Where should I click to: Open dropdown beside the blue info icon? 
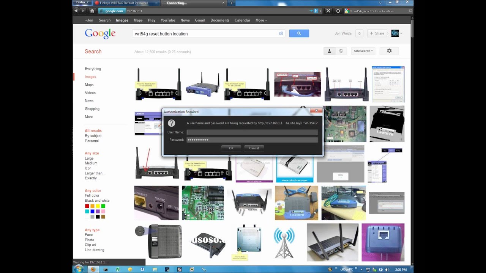coord(320,11)
